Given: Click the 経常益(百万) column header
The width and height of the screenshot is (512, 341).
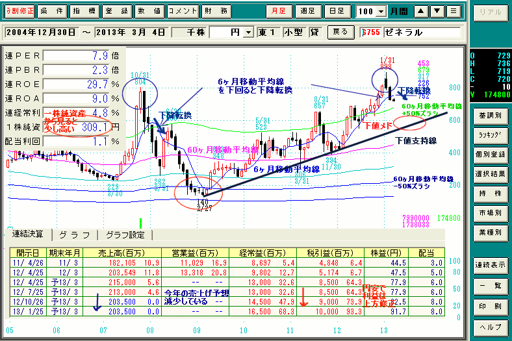Looking at the screenshot, I should pyautogui.click(x=263, y=253).
